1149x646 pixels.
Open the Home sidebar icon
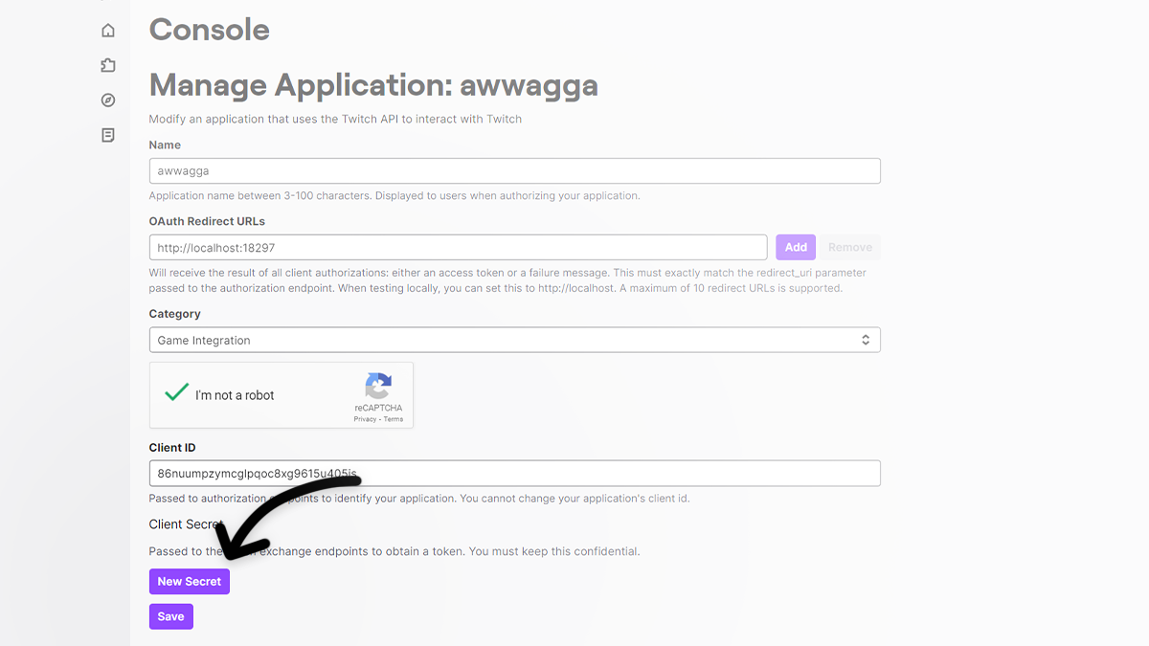[x=108, y=31]
